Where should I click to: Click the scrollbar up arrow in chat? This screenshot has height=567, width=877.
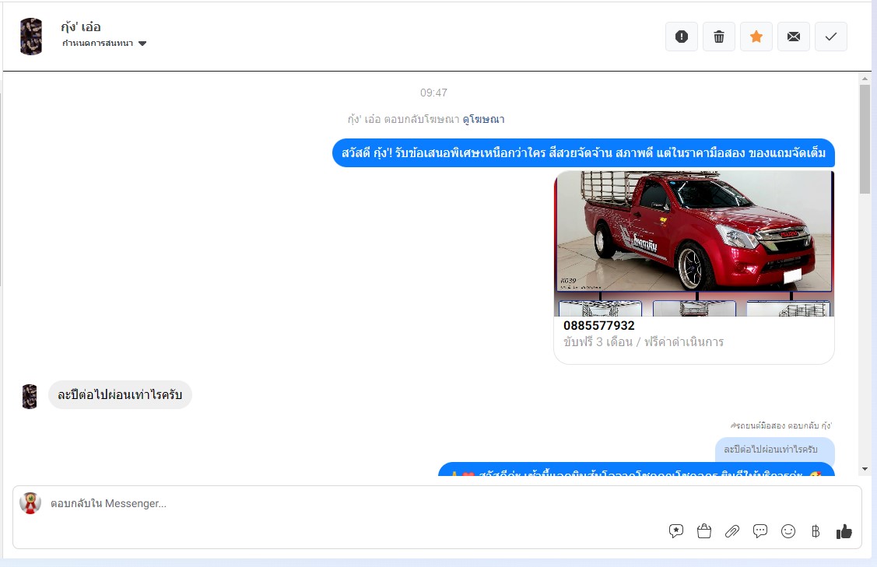[x=865, y=79]
